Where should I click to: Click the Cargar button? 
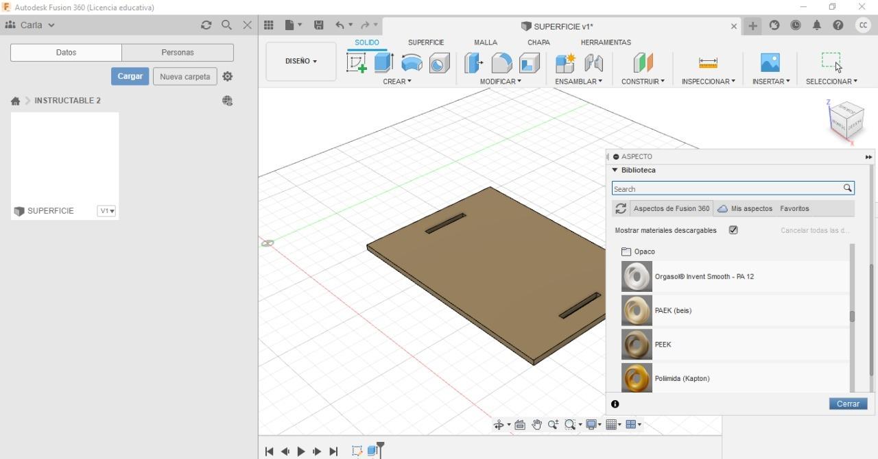tap(130, 76)
